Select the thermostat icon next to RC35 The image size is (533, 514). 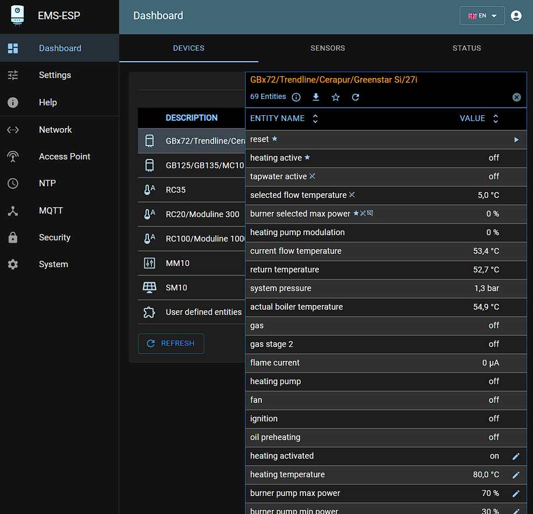(x=150, y=190)
